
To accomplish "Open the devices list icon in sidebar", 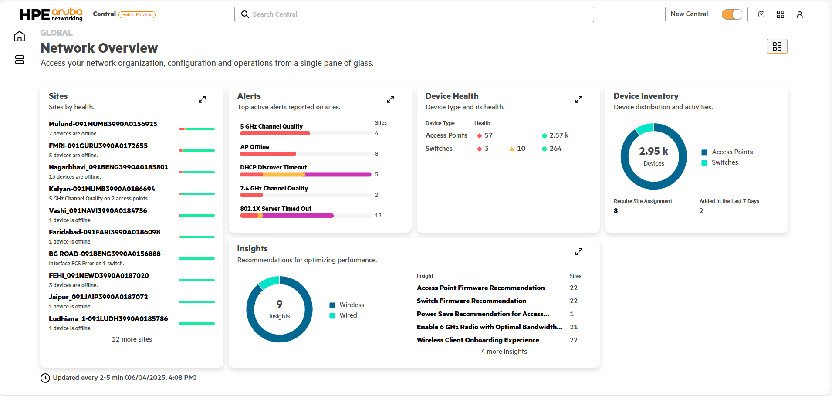I will point(20,60).
